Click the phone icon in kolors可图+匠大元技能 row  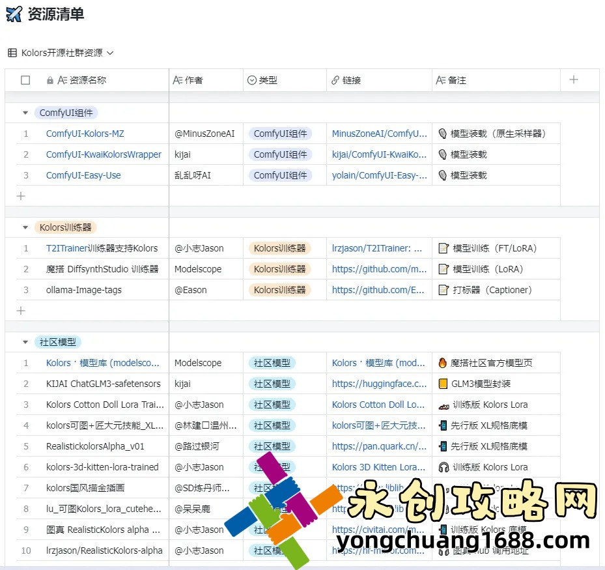pyautogui.click(x=443, y=425)
